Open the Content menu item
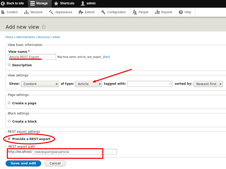The width and height of the screenshot is (226, 169). (12, 12)
